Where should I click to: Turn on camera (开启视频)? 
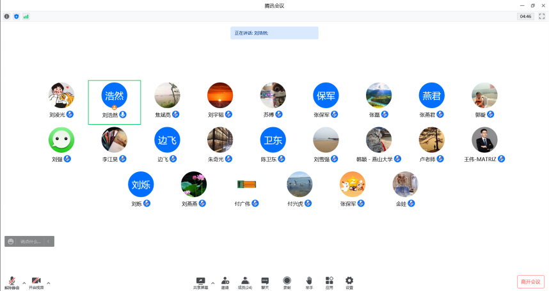(x=36, y=281)
